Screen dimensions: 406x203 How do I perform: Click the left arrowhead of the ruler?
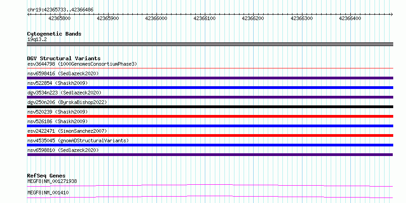(x=28, y=14)
